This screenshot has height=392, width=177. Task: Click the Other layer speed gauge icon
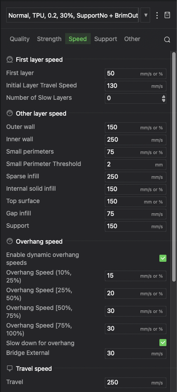coord(10,113)
